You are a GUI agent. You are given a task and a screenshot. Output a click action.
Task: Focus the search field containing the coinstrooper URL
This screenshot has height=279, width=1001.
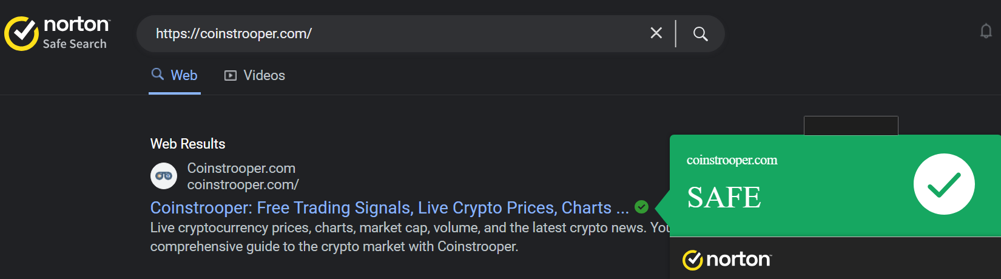click(x=394, y=34)
